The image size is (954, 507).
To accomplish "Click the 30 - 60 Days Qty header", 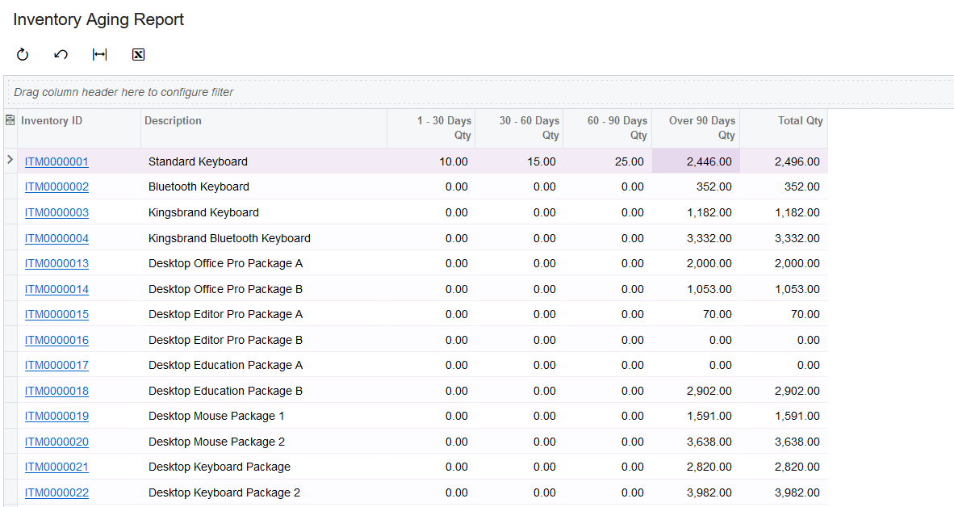I will (x=528, y=128).
